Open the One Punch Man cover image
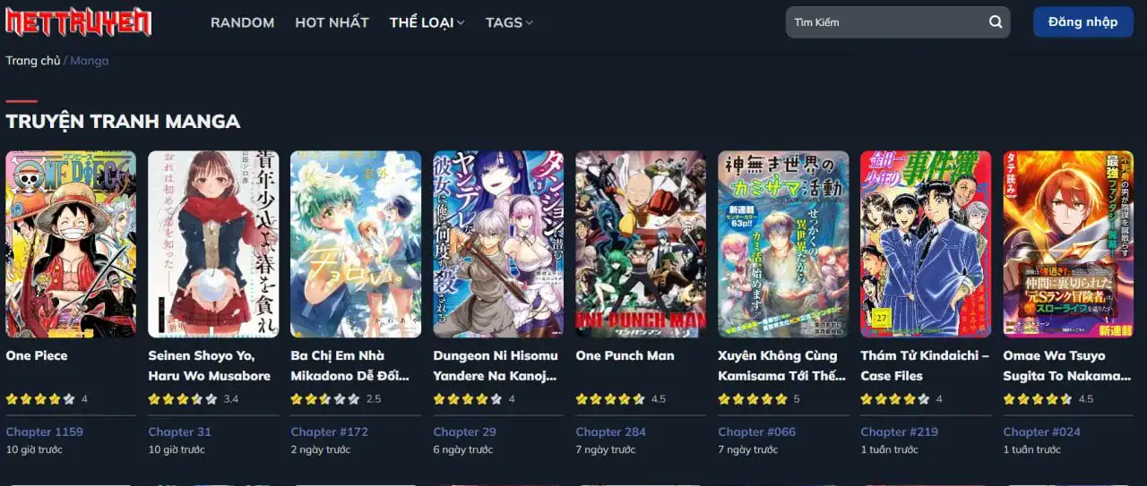The height and width of the screenshot is (486, 1147). (x=641, y=244)
